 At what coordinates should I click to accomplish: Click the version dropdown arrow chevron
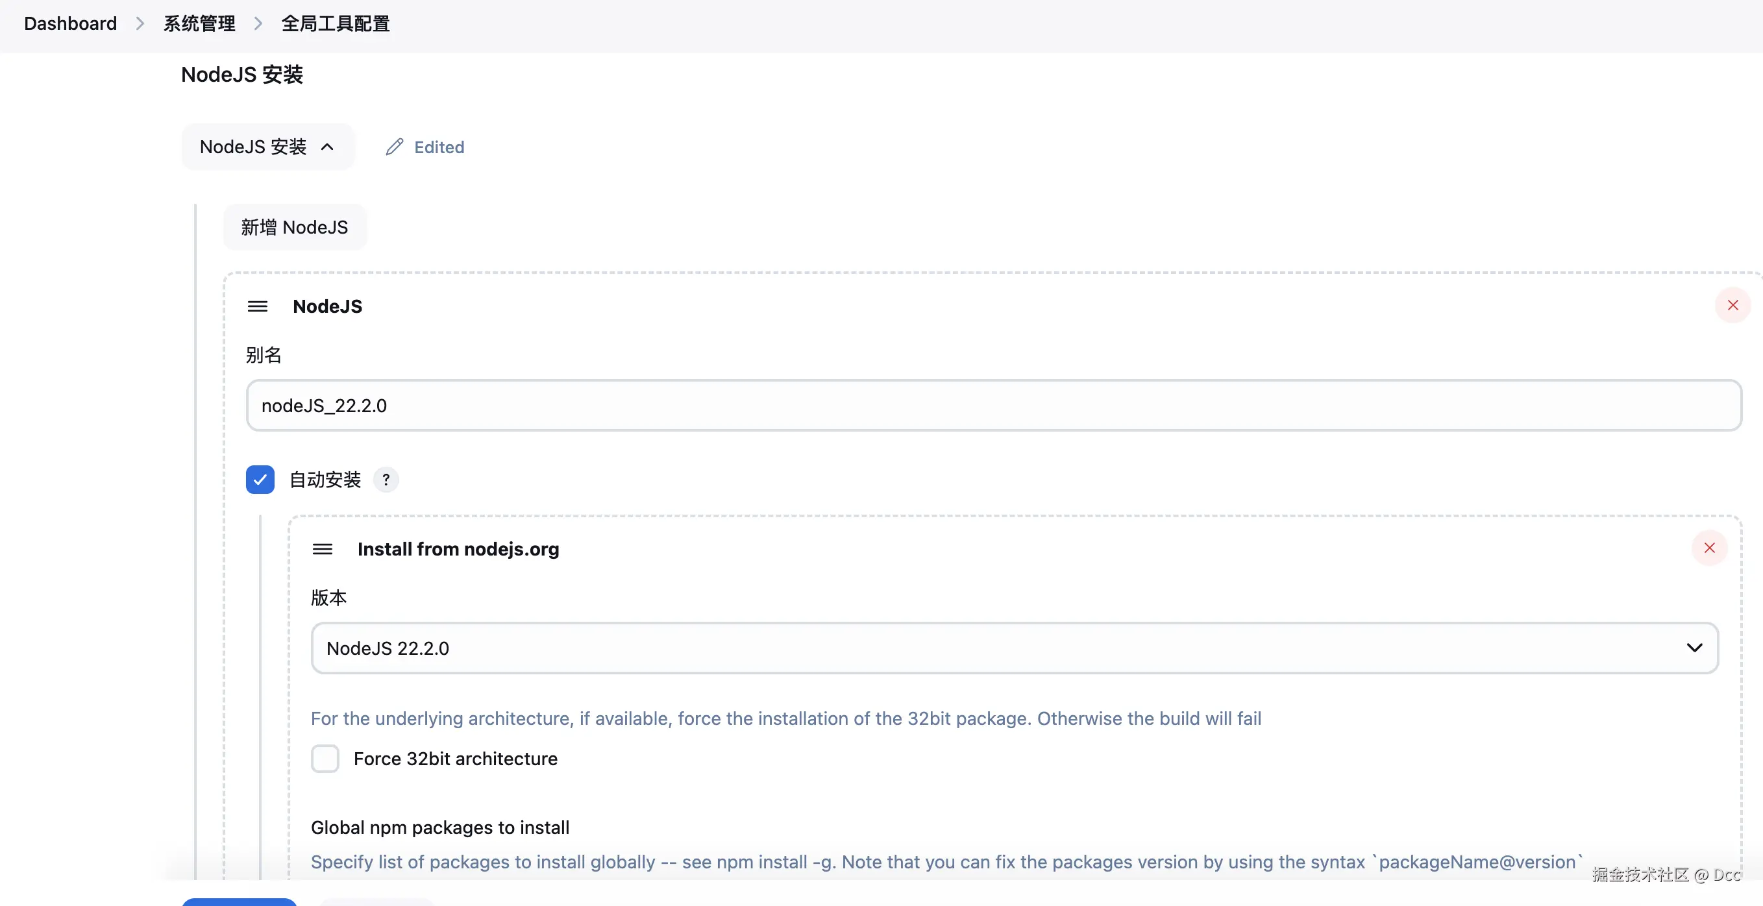point(1694,648)
